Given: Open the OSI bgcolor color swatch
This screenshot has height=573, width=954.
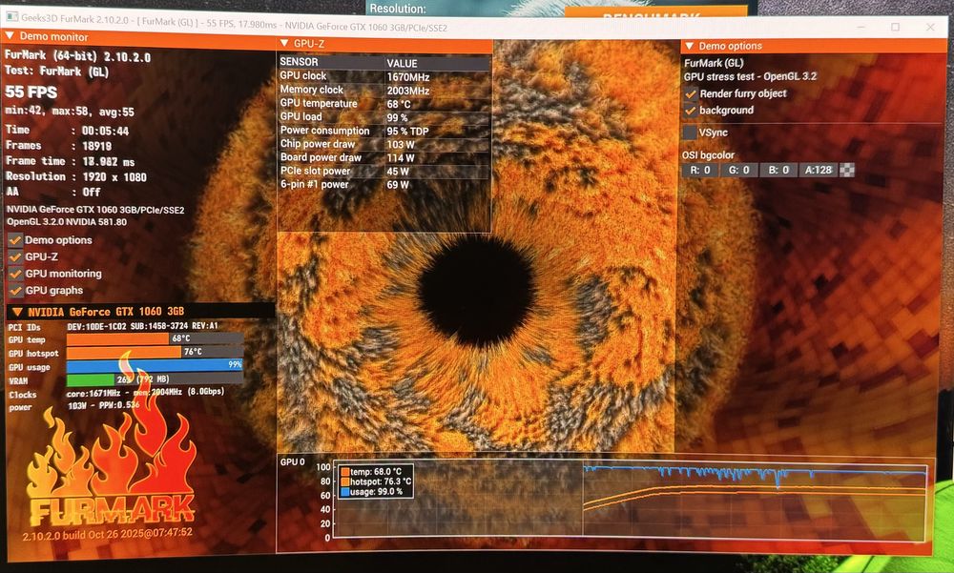Looking at the screenshot, I should 847,171.
